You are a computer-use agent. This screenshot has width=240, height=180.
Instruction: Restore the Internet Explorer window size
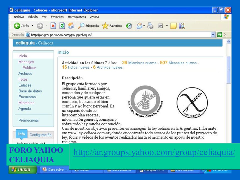(x=221, y=10)
